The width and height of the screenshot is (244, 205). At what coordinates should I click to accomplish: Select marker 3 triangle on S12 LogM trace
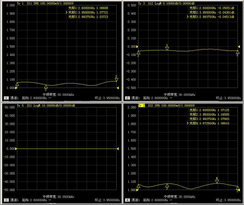[x=167, y=49]
